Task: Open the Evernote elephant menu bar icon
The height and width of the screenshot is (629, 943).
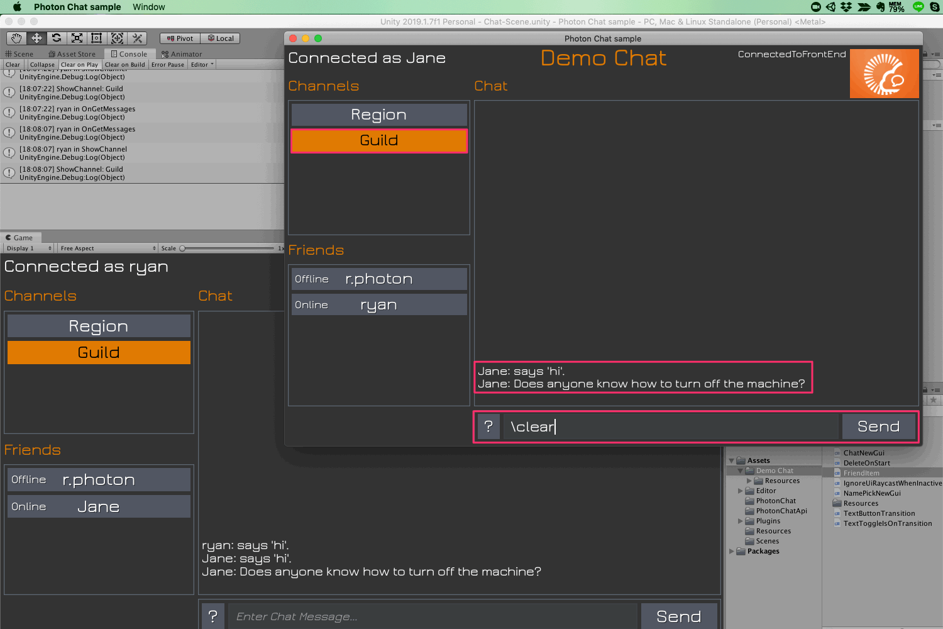Action: (x=880, y=7)
